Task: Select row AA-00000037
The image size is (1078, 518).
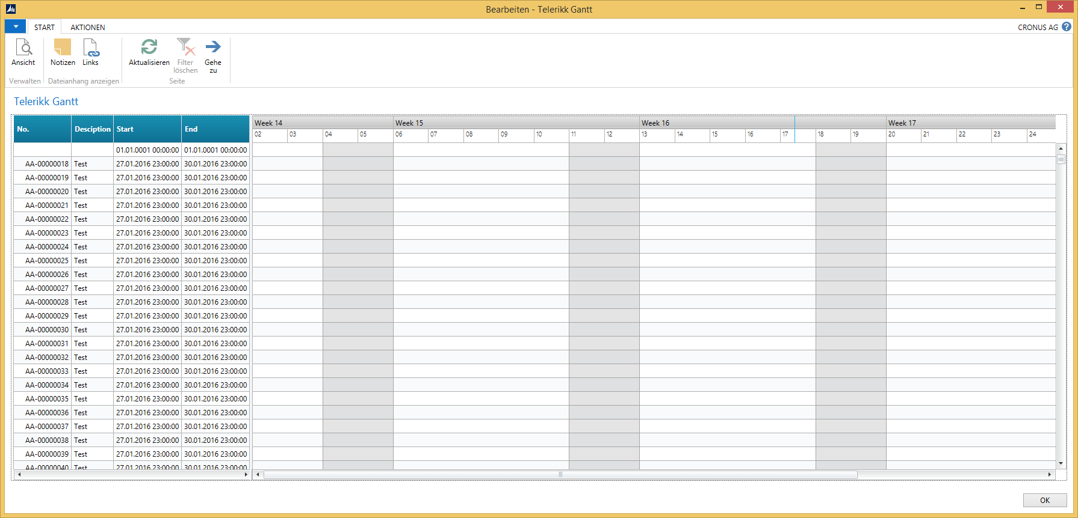Action: (x=131, y=426)
